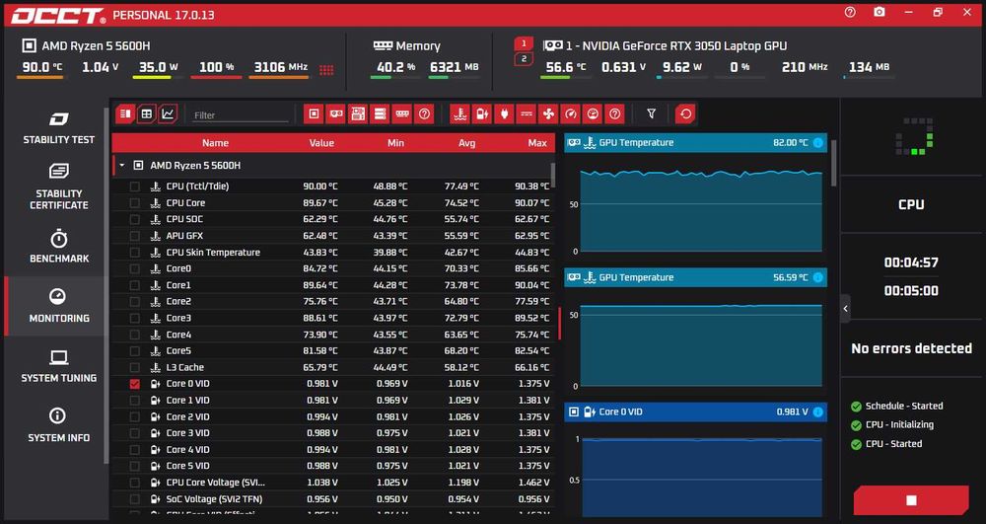986x524 pixels.
Task: Toggle current sensor type filter
Action: pos(527,113)
